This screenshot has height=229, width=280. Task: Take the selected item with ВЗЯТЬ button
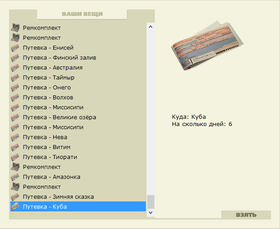(246, 215)
